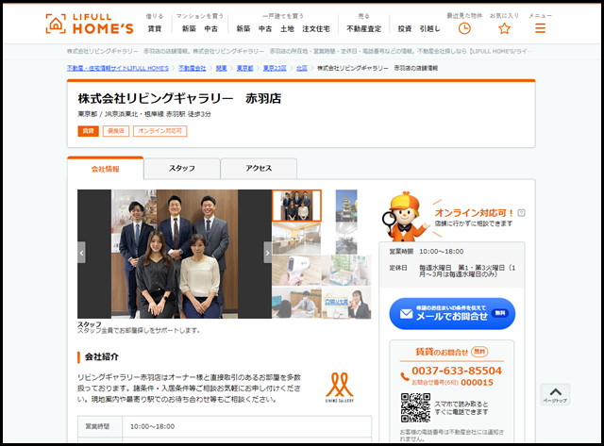Open the hamburger menu icon
Viewport: 604px width, 446px height.
[540, 28]
